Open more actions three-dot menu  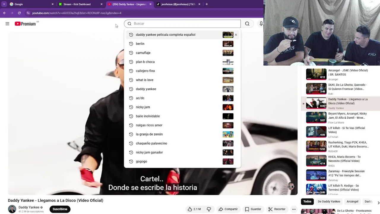pos(294,209)
